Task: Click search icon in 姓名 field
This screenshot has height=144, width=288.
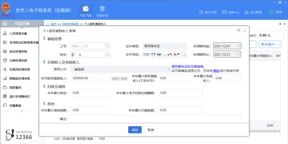Action: [x=107, y=54]
